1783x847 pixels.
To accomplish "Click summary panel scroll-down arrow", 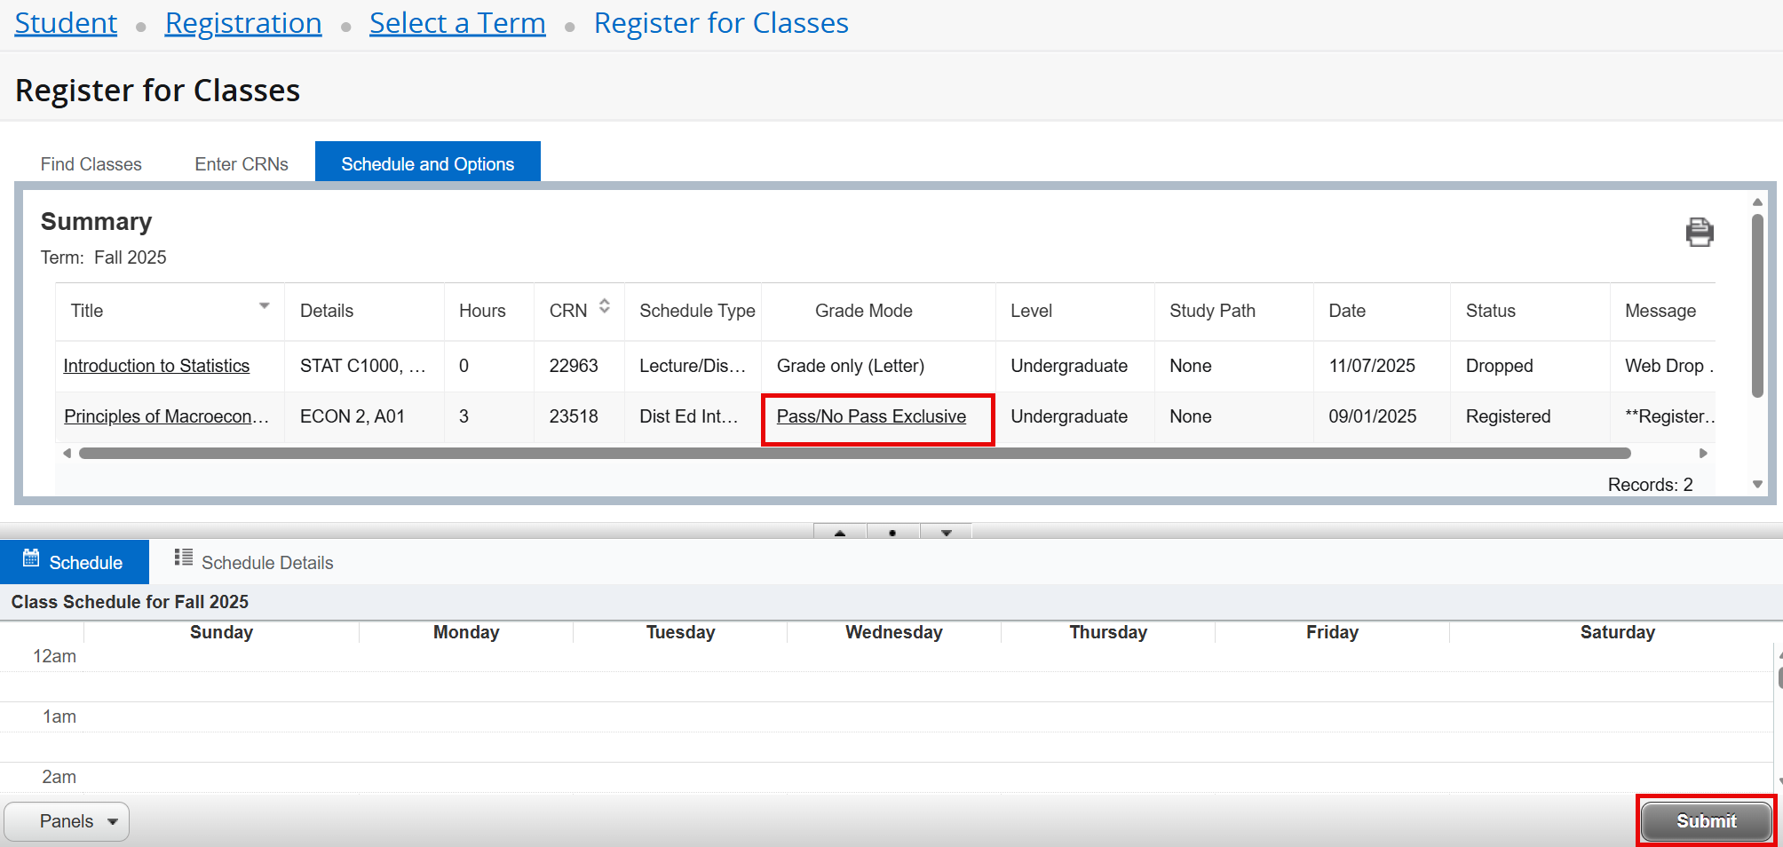I will click(1757, 485).
